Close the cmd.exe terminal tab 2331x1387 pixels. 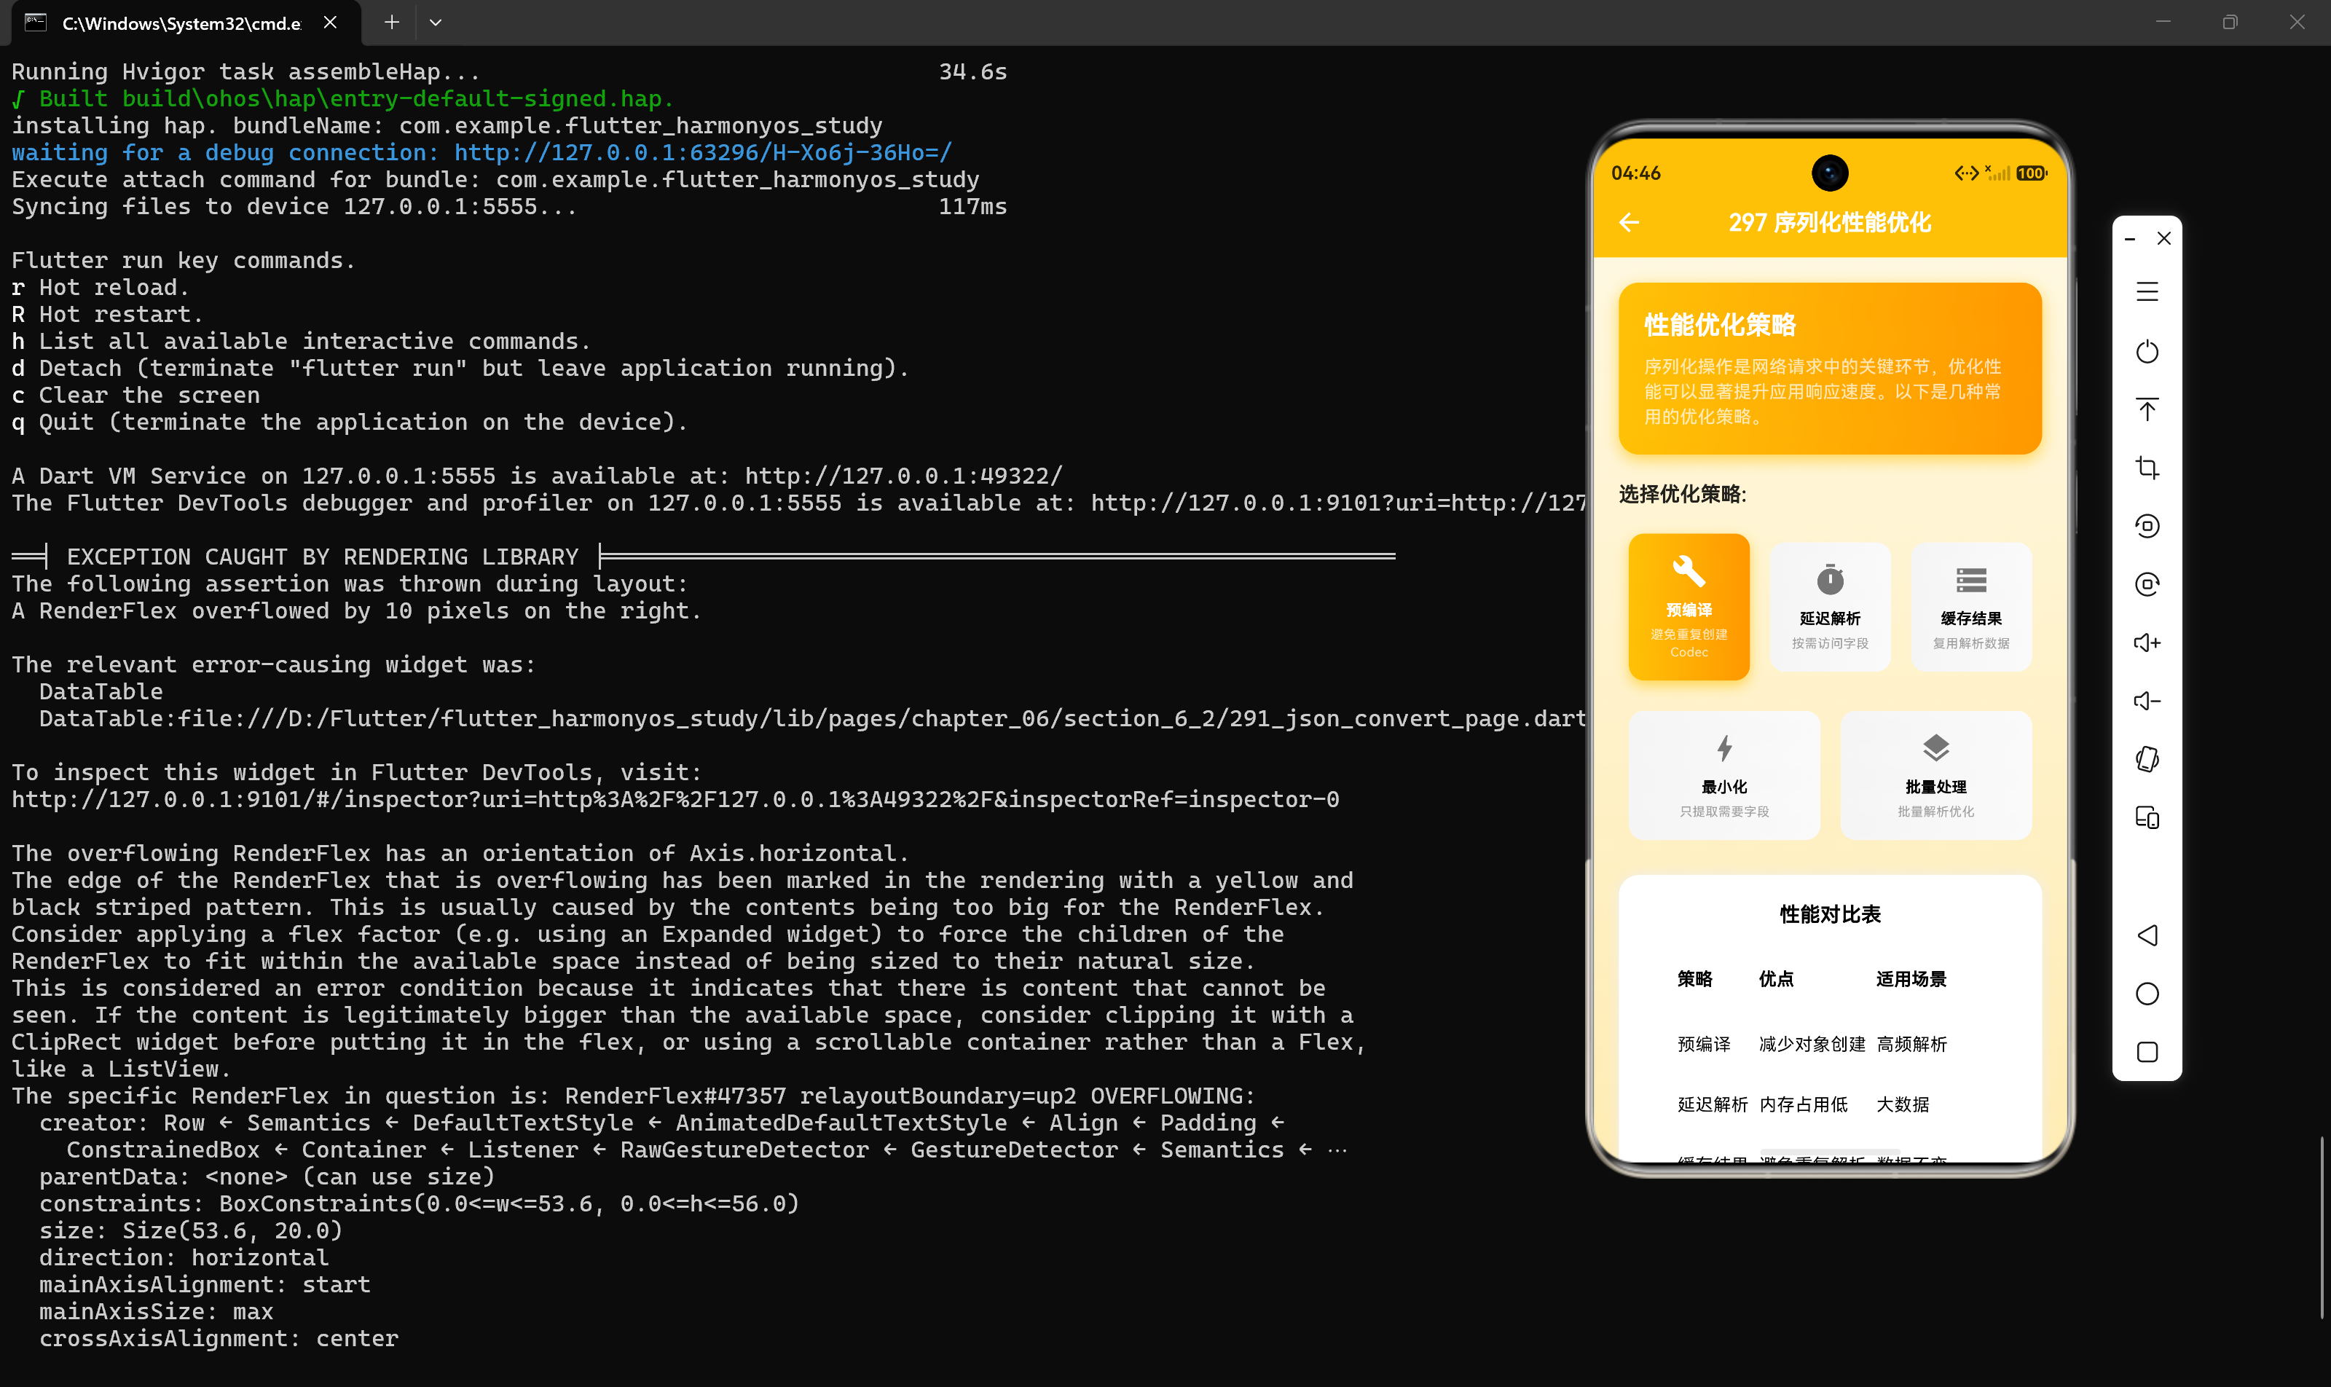330,23
